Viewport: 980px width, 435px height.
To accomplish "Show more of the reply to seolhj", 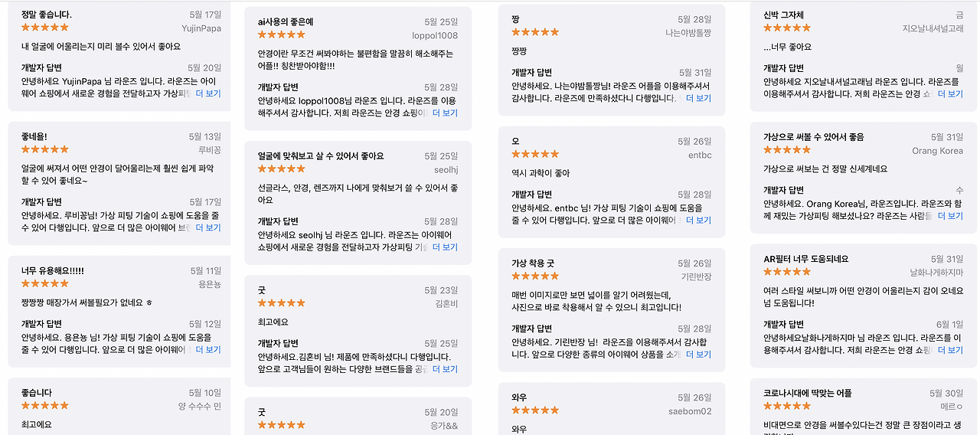I will pyautogui.click(x=445, y=247).
